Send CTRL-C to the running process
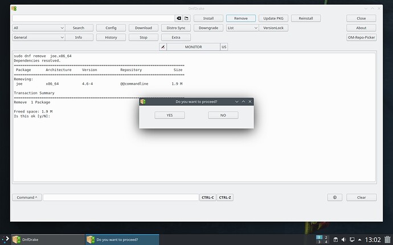393x245 pixels. click(x=207, y=197)
